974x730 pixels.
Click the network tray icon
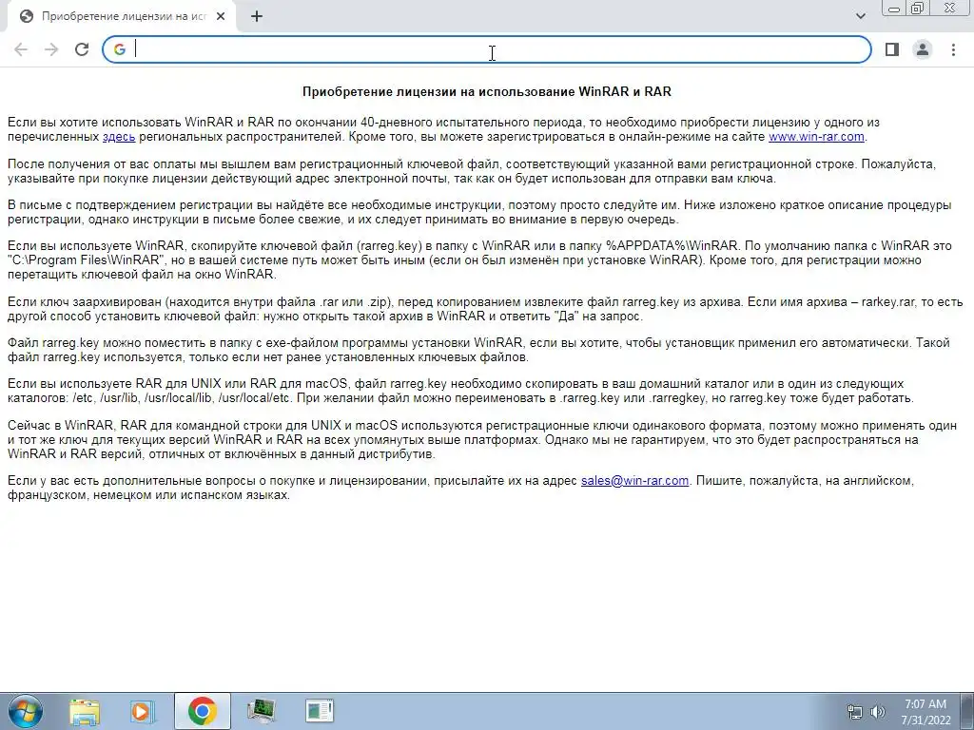855,712
